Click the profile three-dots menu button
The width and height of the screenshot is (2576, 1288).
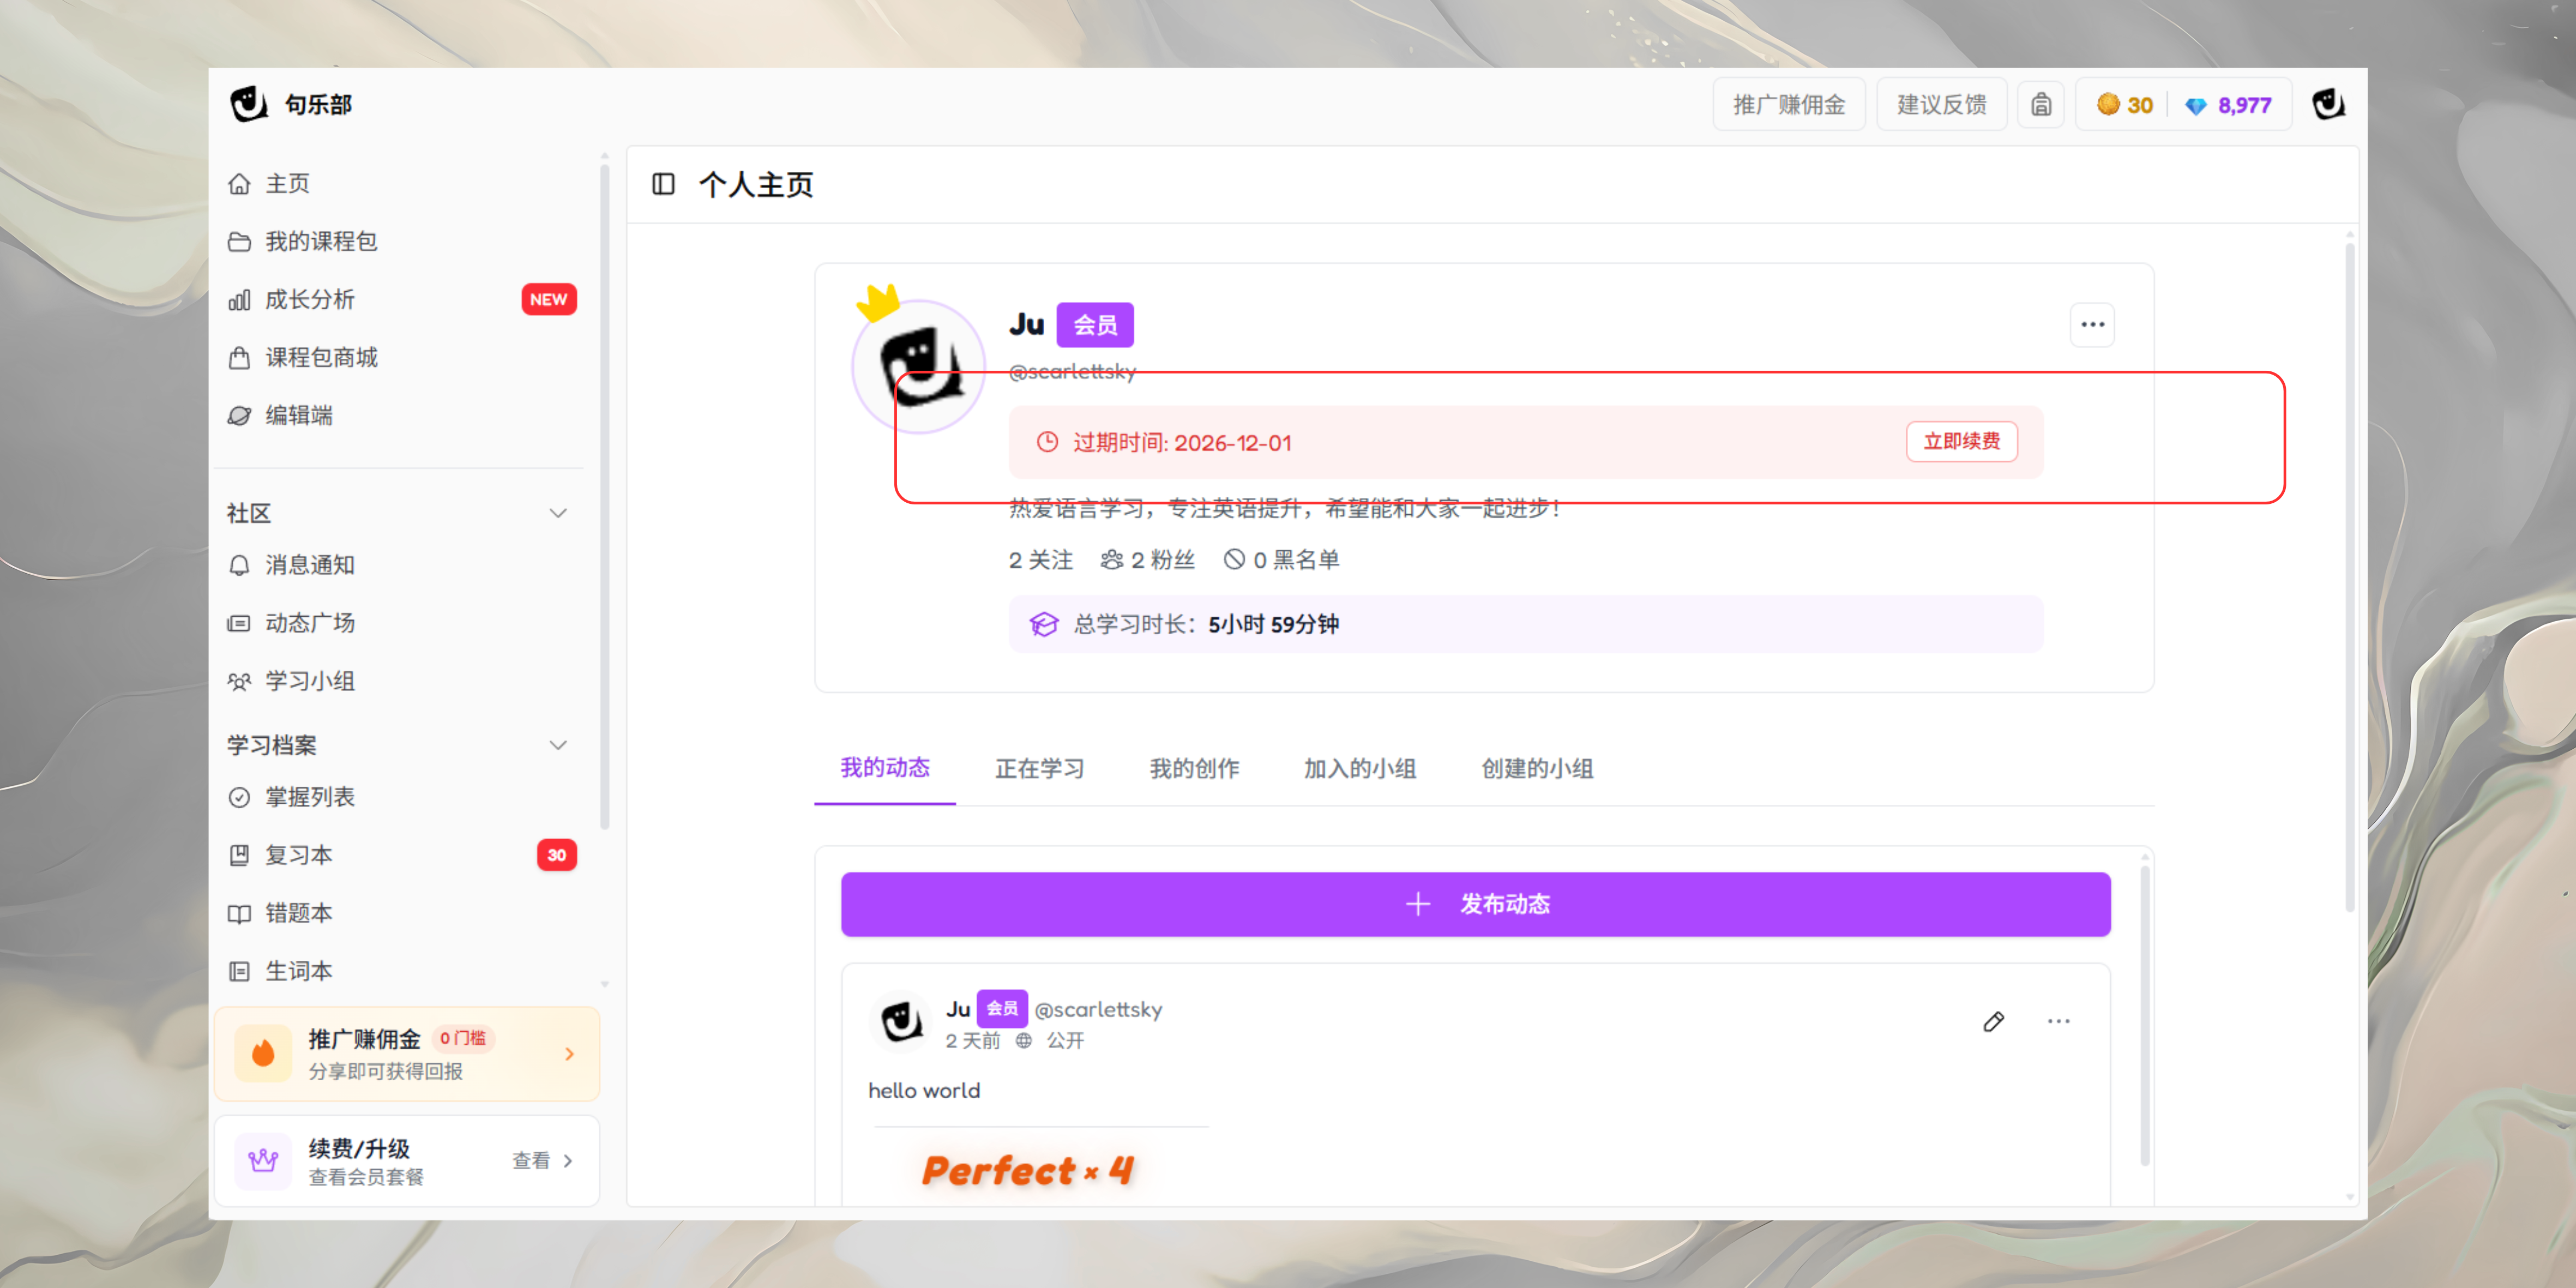2092,324
